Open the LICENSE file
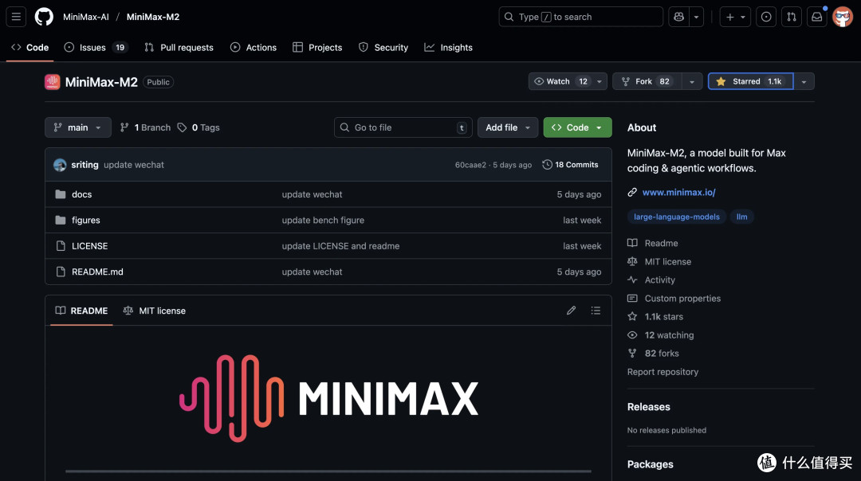The image size is (861, 481). pyautogui.click(x=89, y=246)
